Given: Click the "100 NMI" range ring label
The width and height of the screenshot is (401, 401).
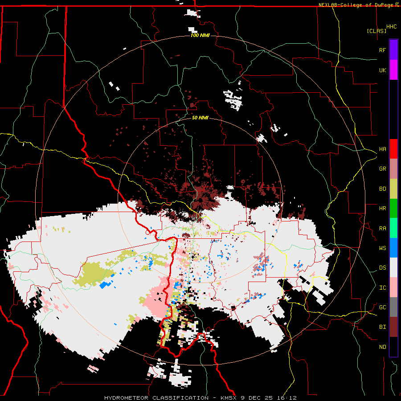Looking at the screenshot, I should click(x=200, y=35).
